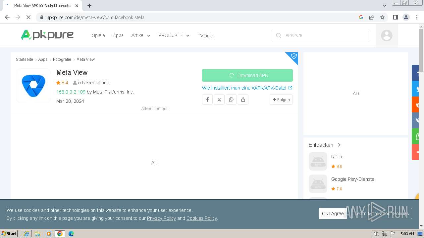This screenshot has width=424, height=238.
Task: Go to Fotografie breadcrumb
Action: [x=62, y=59]
